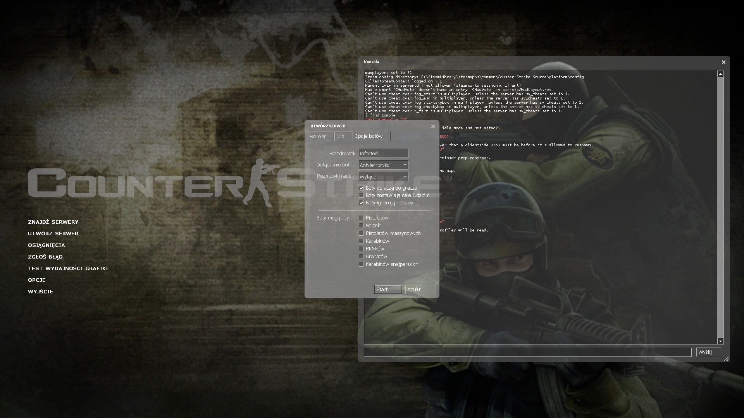Enable 'Boty zostawiają cele ludziom' checkbox
744x418 pixels.
coord(361,195)
